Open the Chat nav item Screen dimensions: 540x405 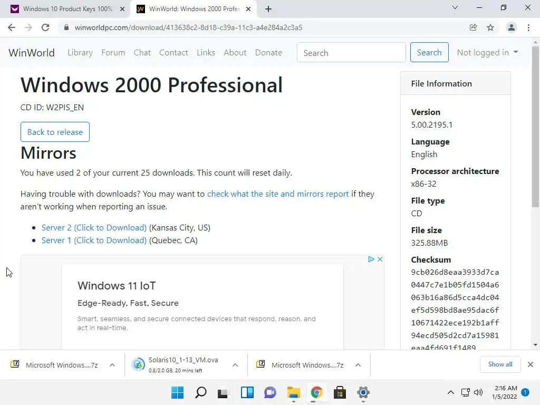tap(142, 53)
